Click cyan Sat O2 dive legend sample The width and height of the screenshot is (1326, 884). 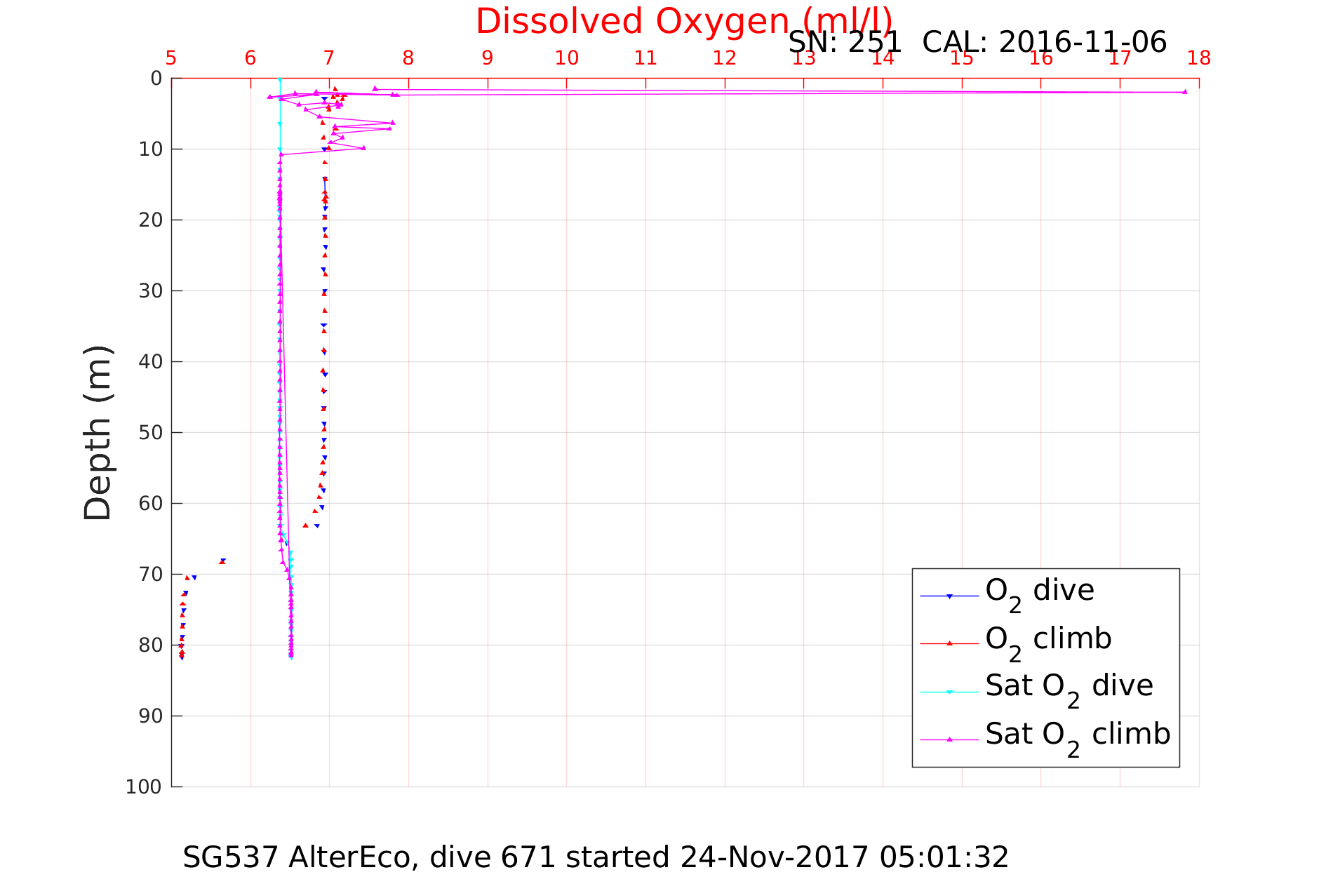click(x=949, y=692)
